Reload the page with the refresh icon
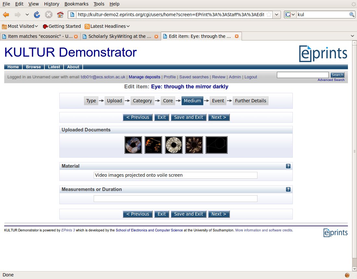 pos(37,15)
